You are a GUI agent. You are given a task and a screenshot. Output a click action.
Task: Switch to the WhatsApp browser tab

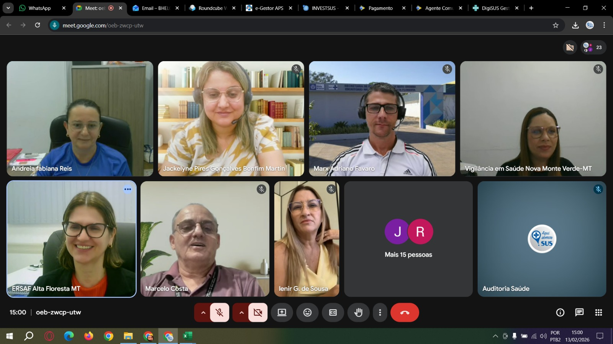[x=39, y=8]
